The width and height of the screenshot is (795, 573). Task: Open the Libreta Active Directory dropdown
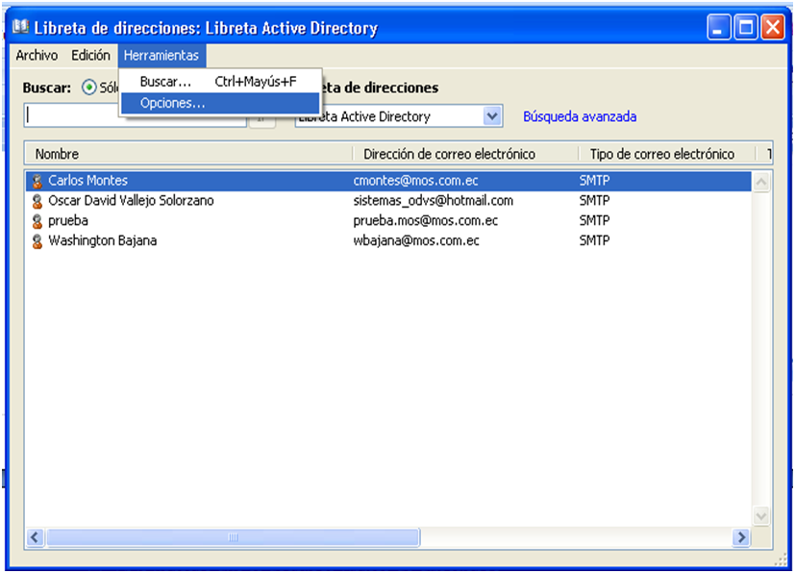coord(492,116)
